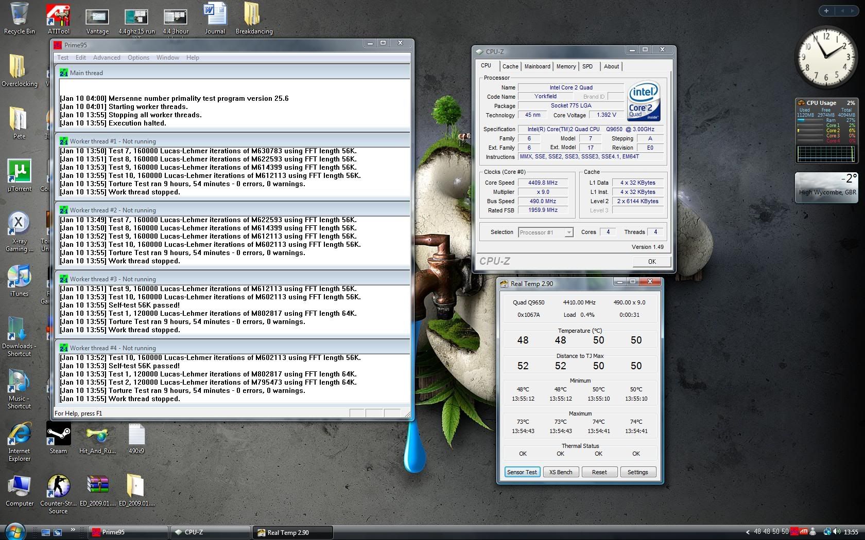865x540 pixels.
Task: Open the ED_2009.01 folder icon
Action: pos(136,491)
